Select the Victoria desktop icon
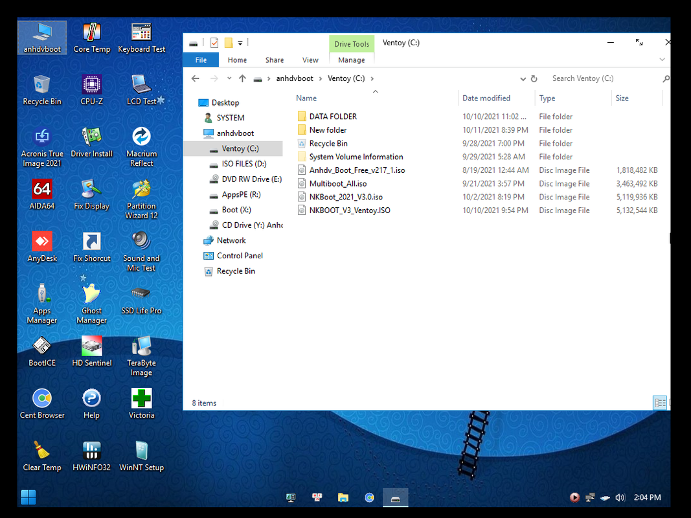Screen dimensions: 691x518 coord(141,403)
